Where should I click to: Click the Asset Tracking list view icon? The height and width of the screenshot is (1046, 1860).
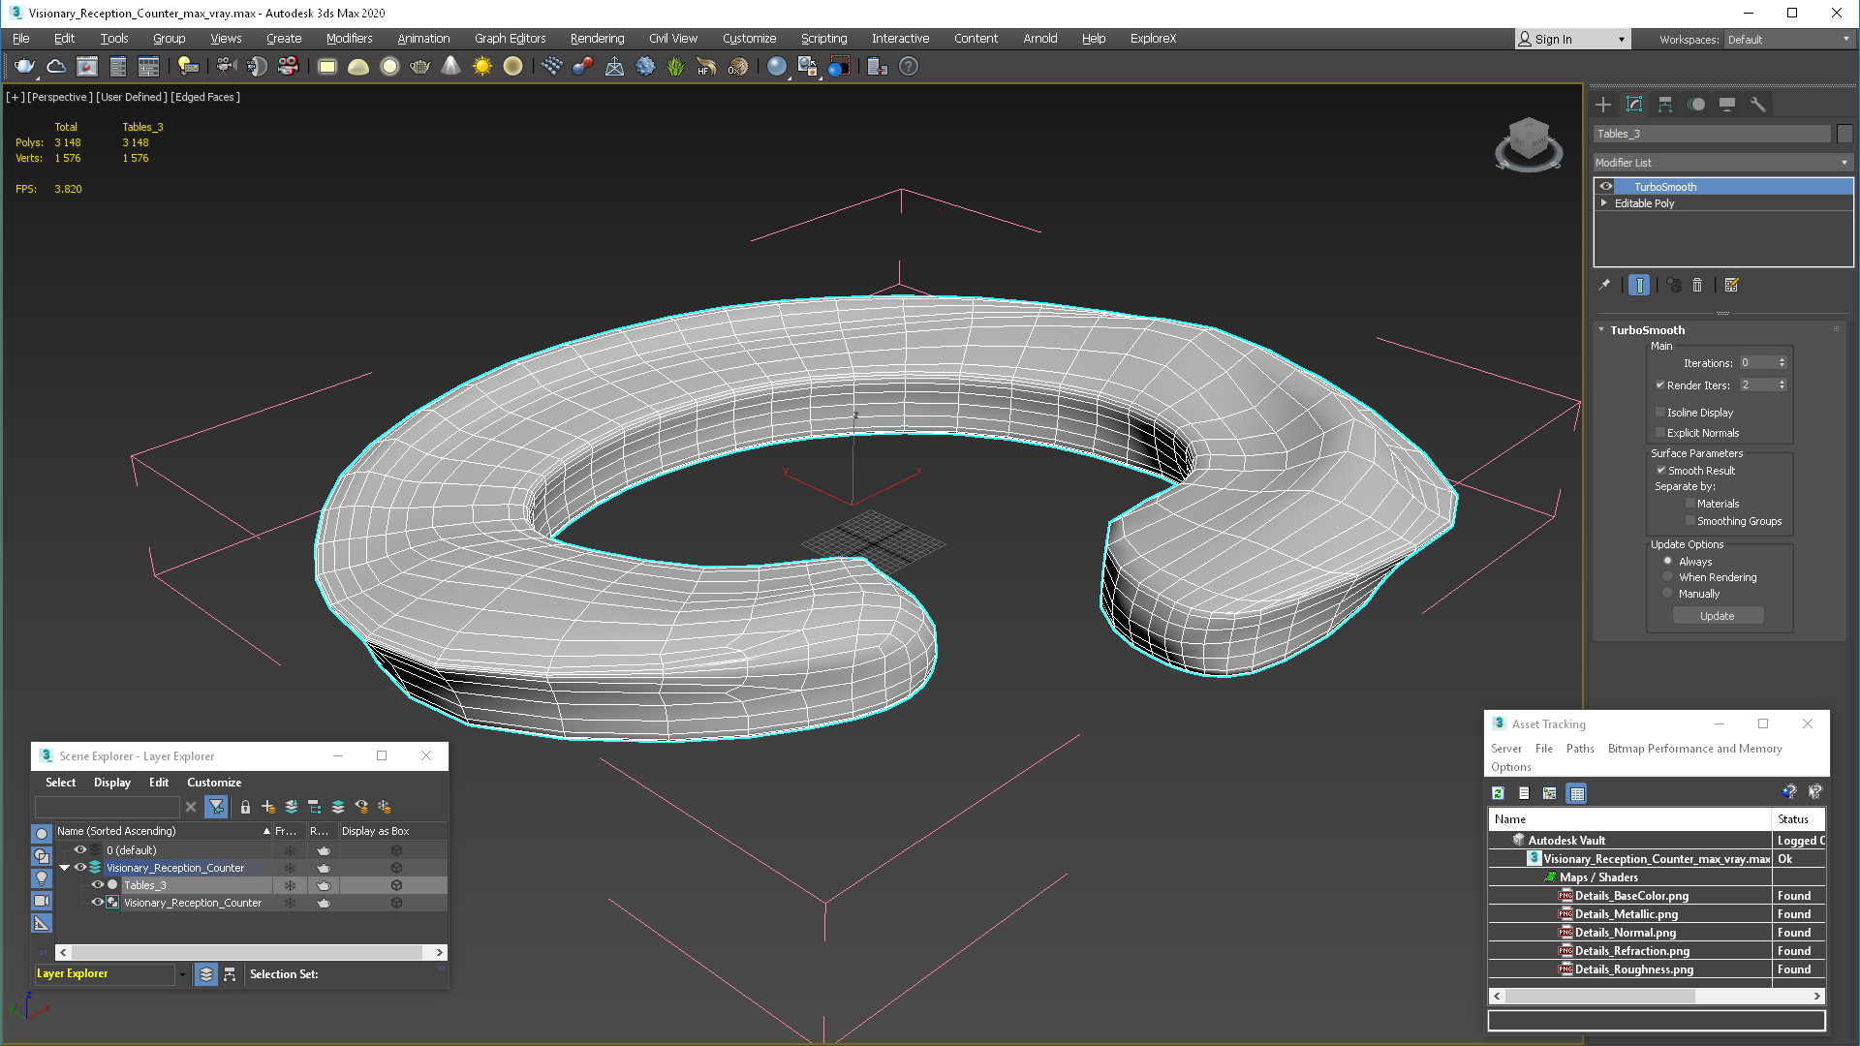coord(1523,793)
